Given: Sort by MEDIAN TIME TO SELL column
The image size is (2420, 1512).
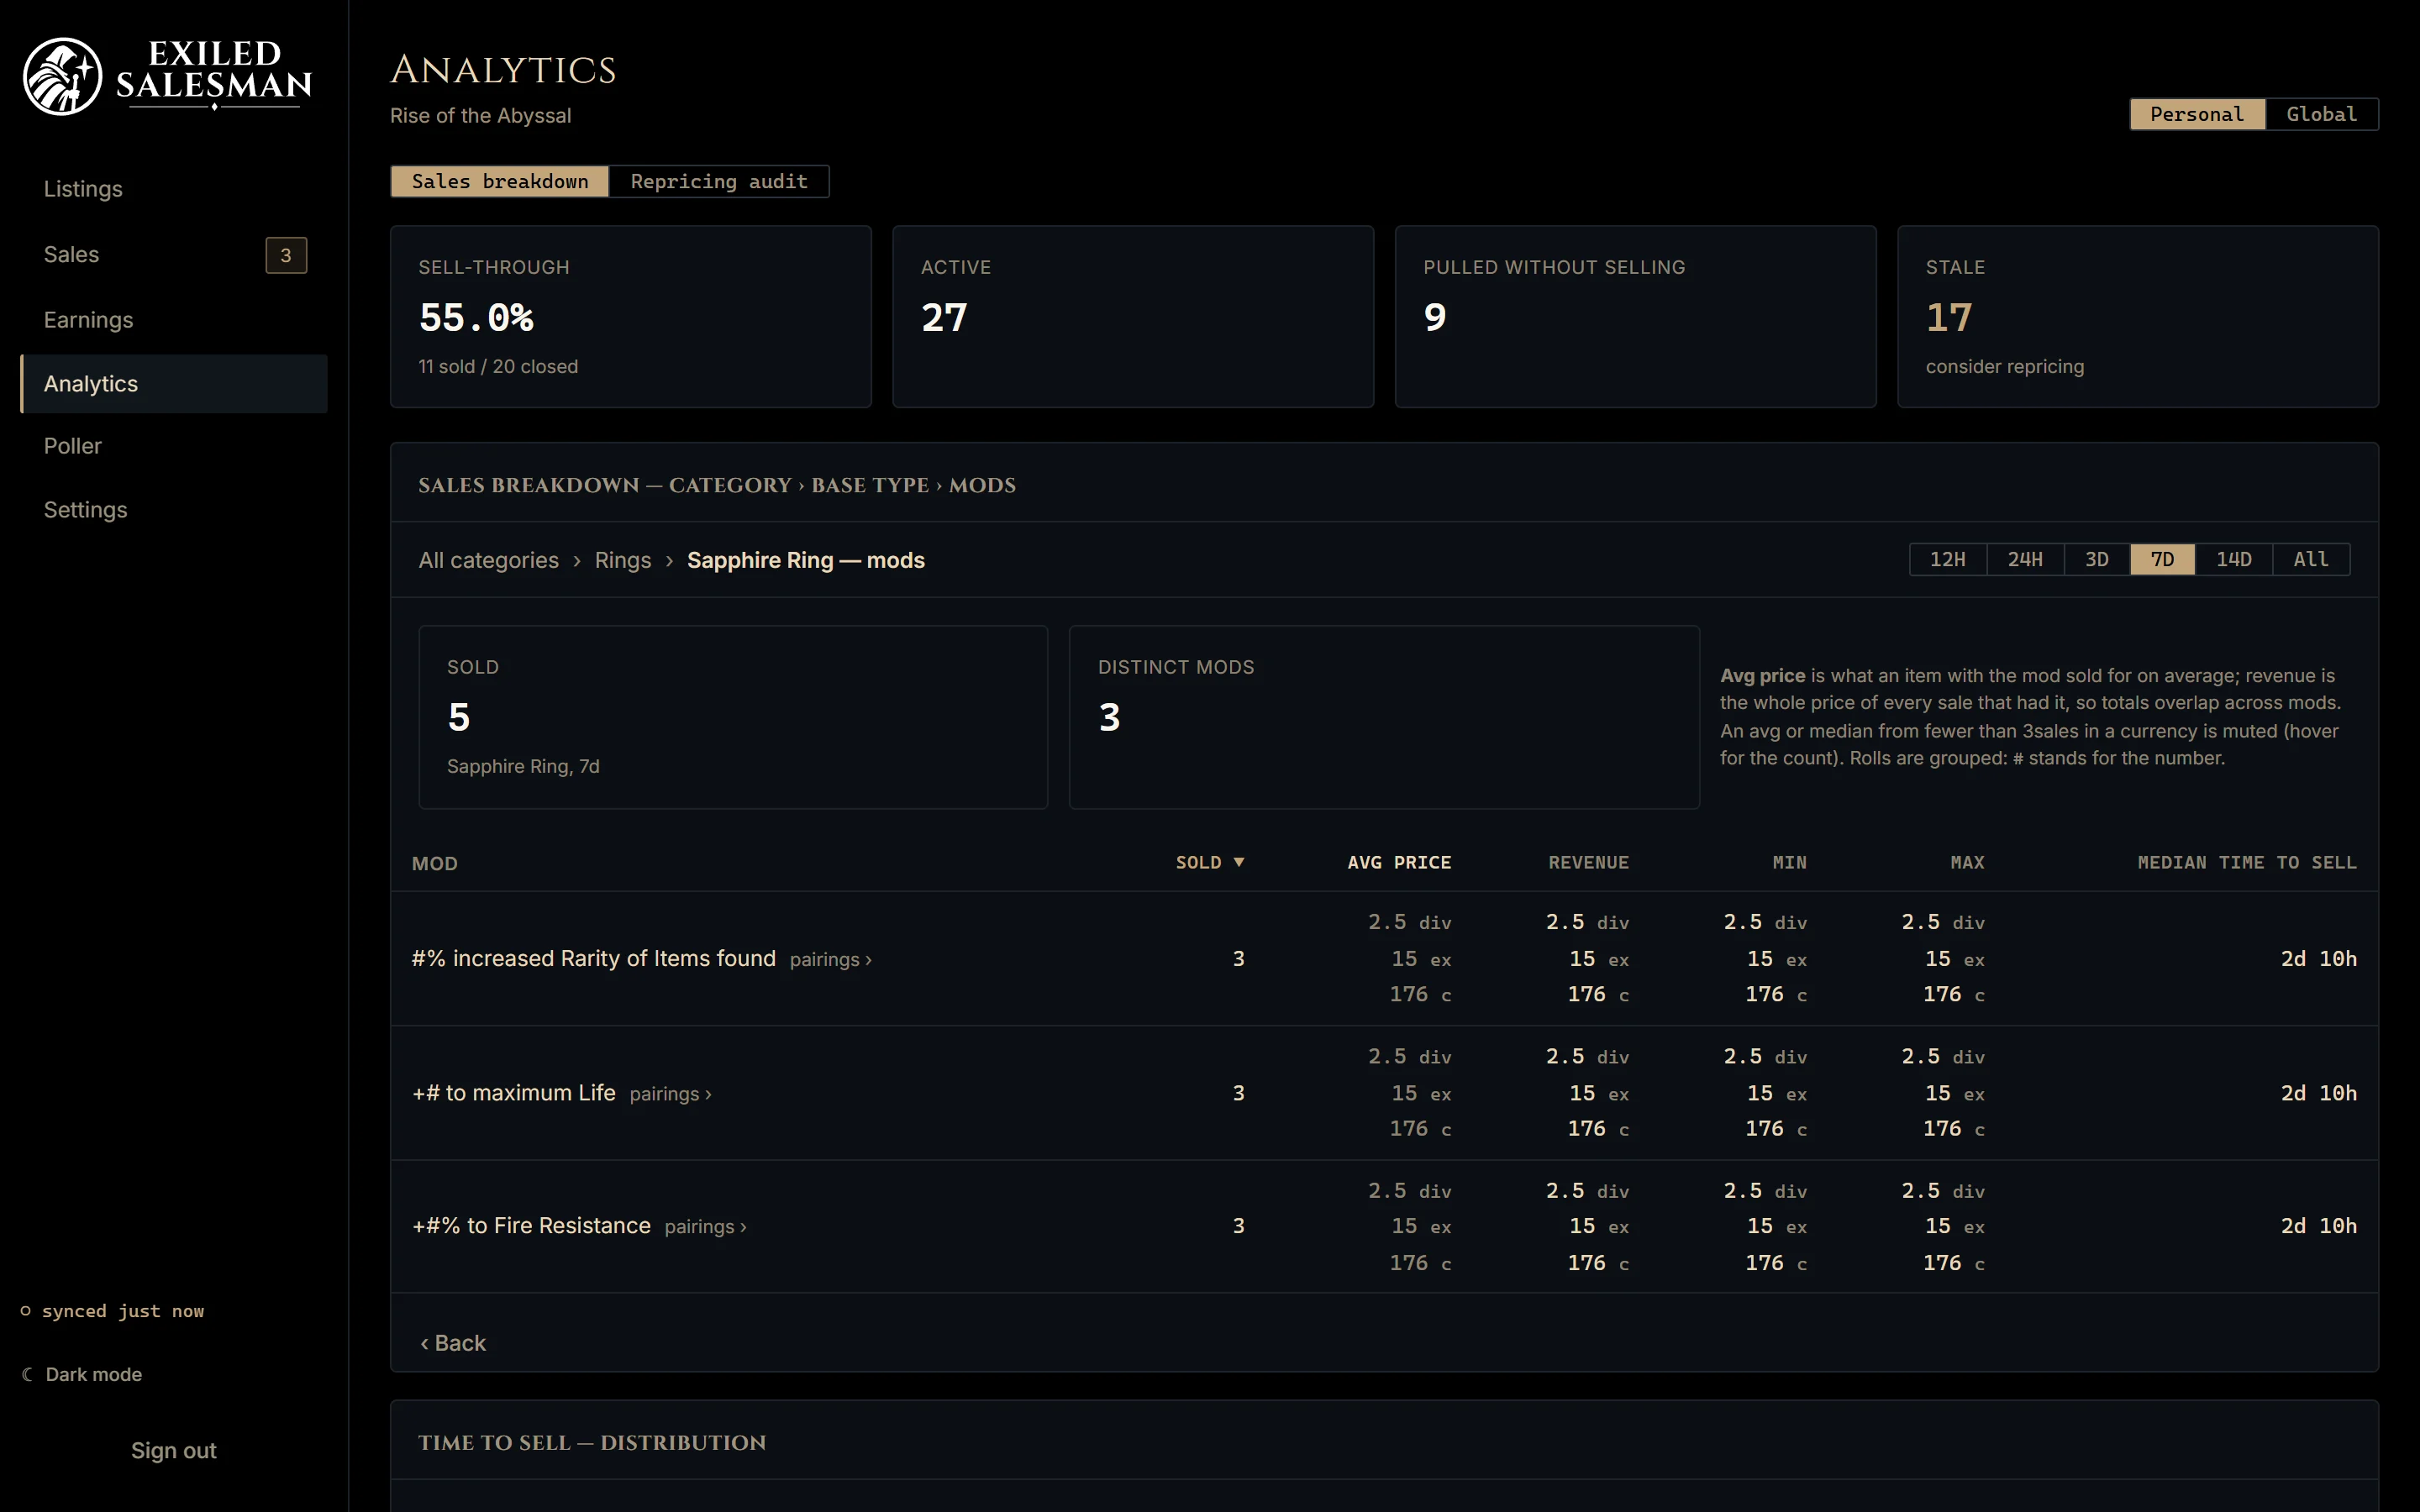Looking at the screenshot, I should [2247, 862].
